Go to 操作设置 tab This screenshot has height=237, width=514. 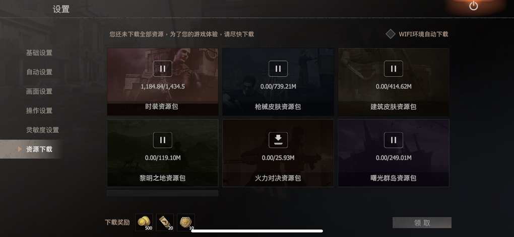(x=39, y=111)
